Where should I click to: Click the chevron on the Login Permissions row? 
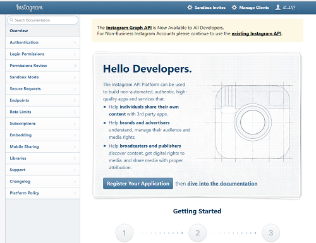click(x=75, y=54)
